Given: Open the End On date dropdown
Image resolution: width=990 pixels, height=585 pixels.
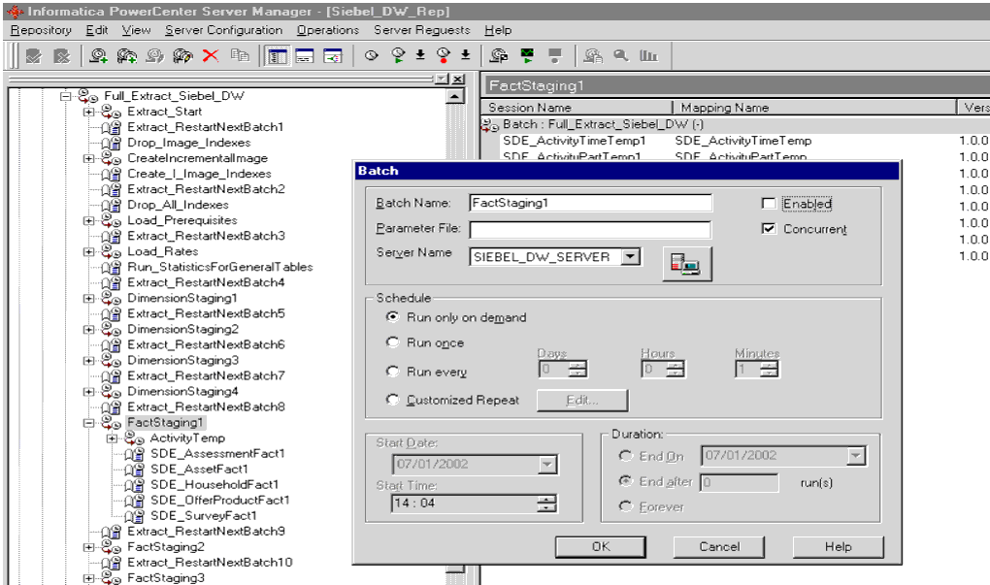Looking at the screenshot, I should coord(856,456).
